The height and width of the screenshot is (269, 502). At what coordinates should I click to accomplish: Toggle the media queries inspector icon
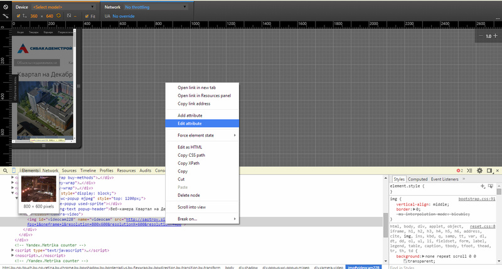(x=4, y=16)
